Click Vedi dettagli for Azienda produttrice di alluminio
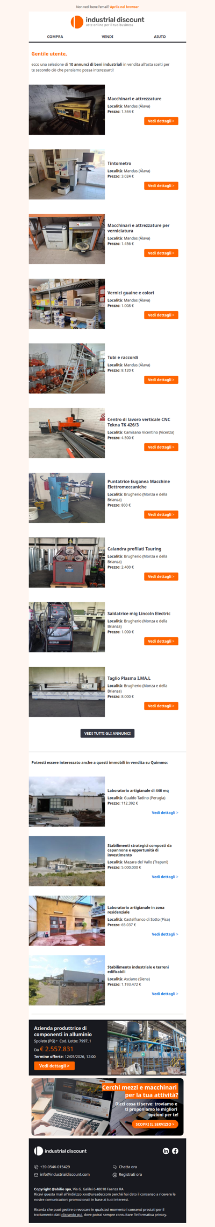The width and height of the screenshot is (215, 1227). [54, 1066]
